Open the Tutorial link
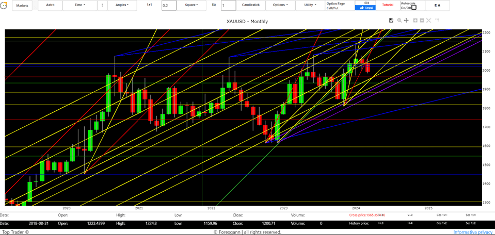495x235 pixels. (x=388, y=5)
